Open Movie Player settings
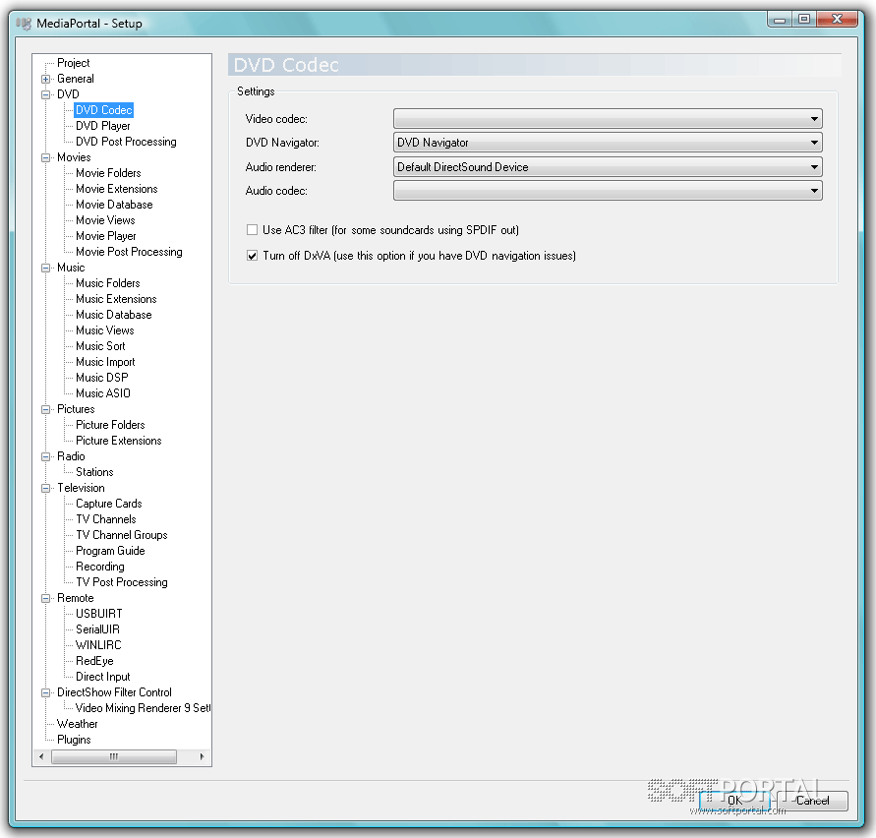Viewport: 876px width, 838px height. point(105,236)
